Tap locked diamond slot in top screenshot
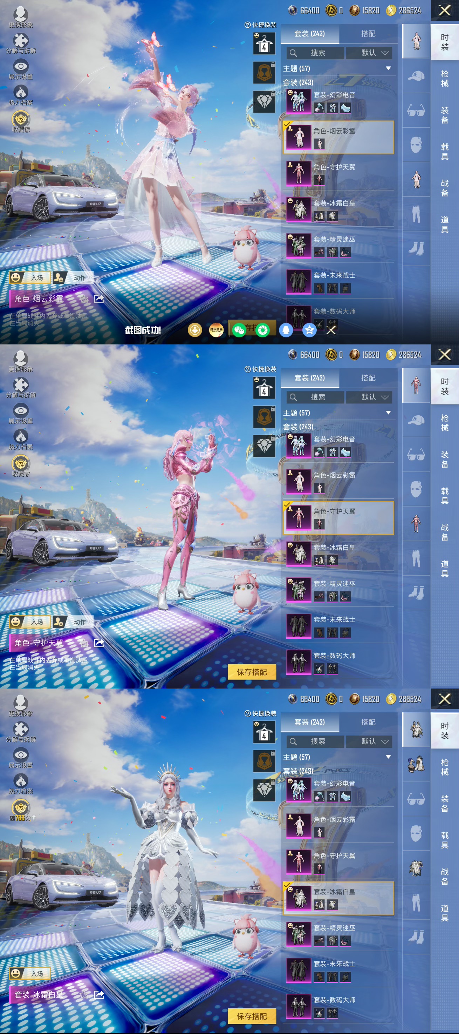459x1034 pixels. 264,102
